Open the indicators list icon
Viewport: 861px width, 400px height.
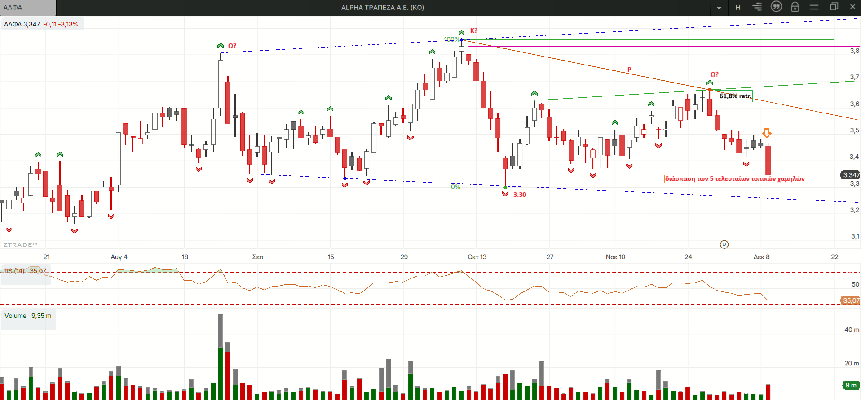(x=757, y=7)
